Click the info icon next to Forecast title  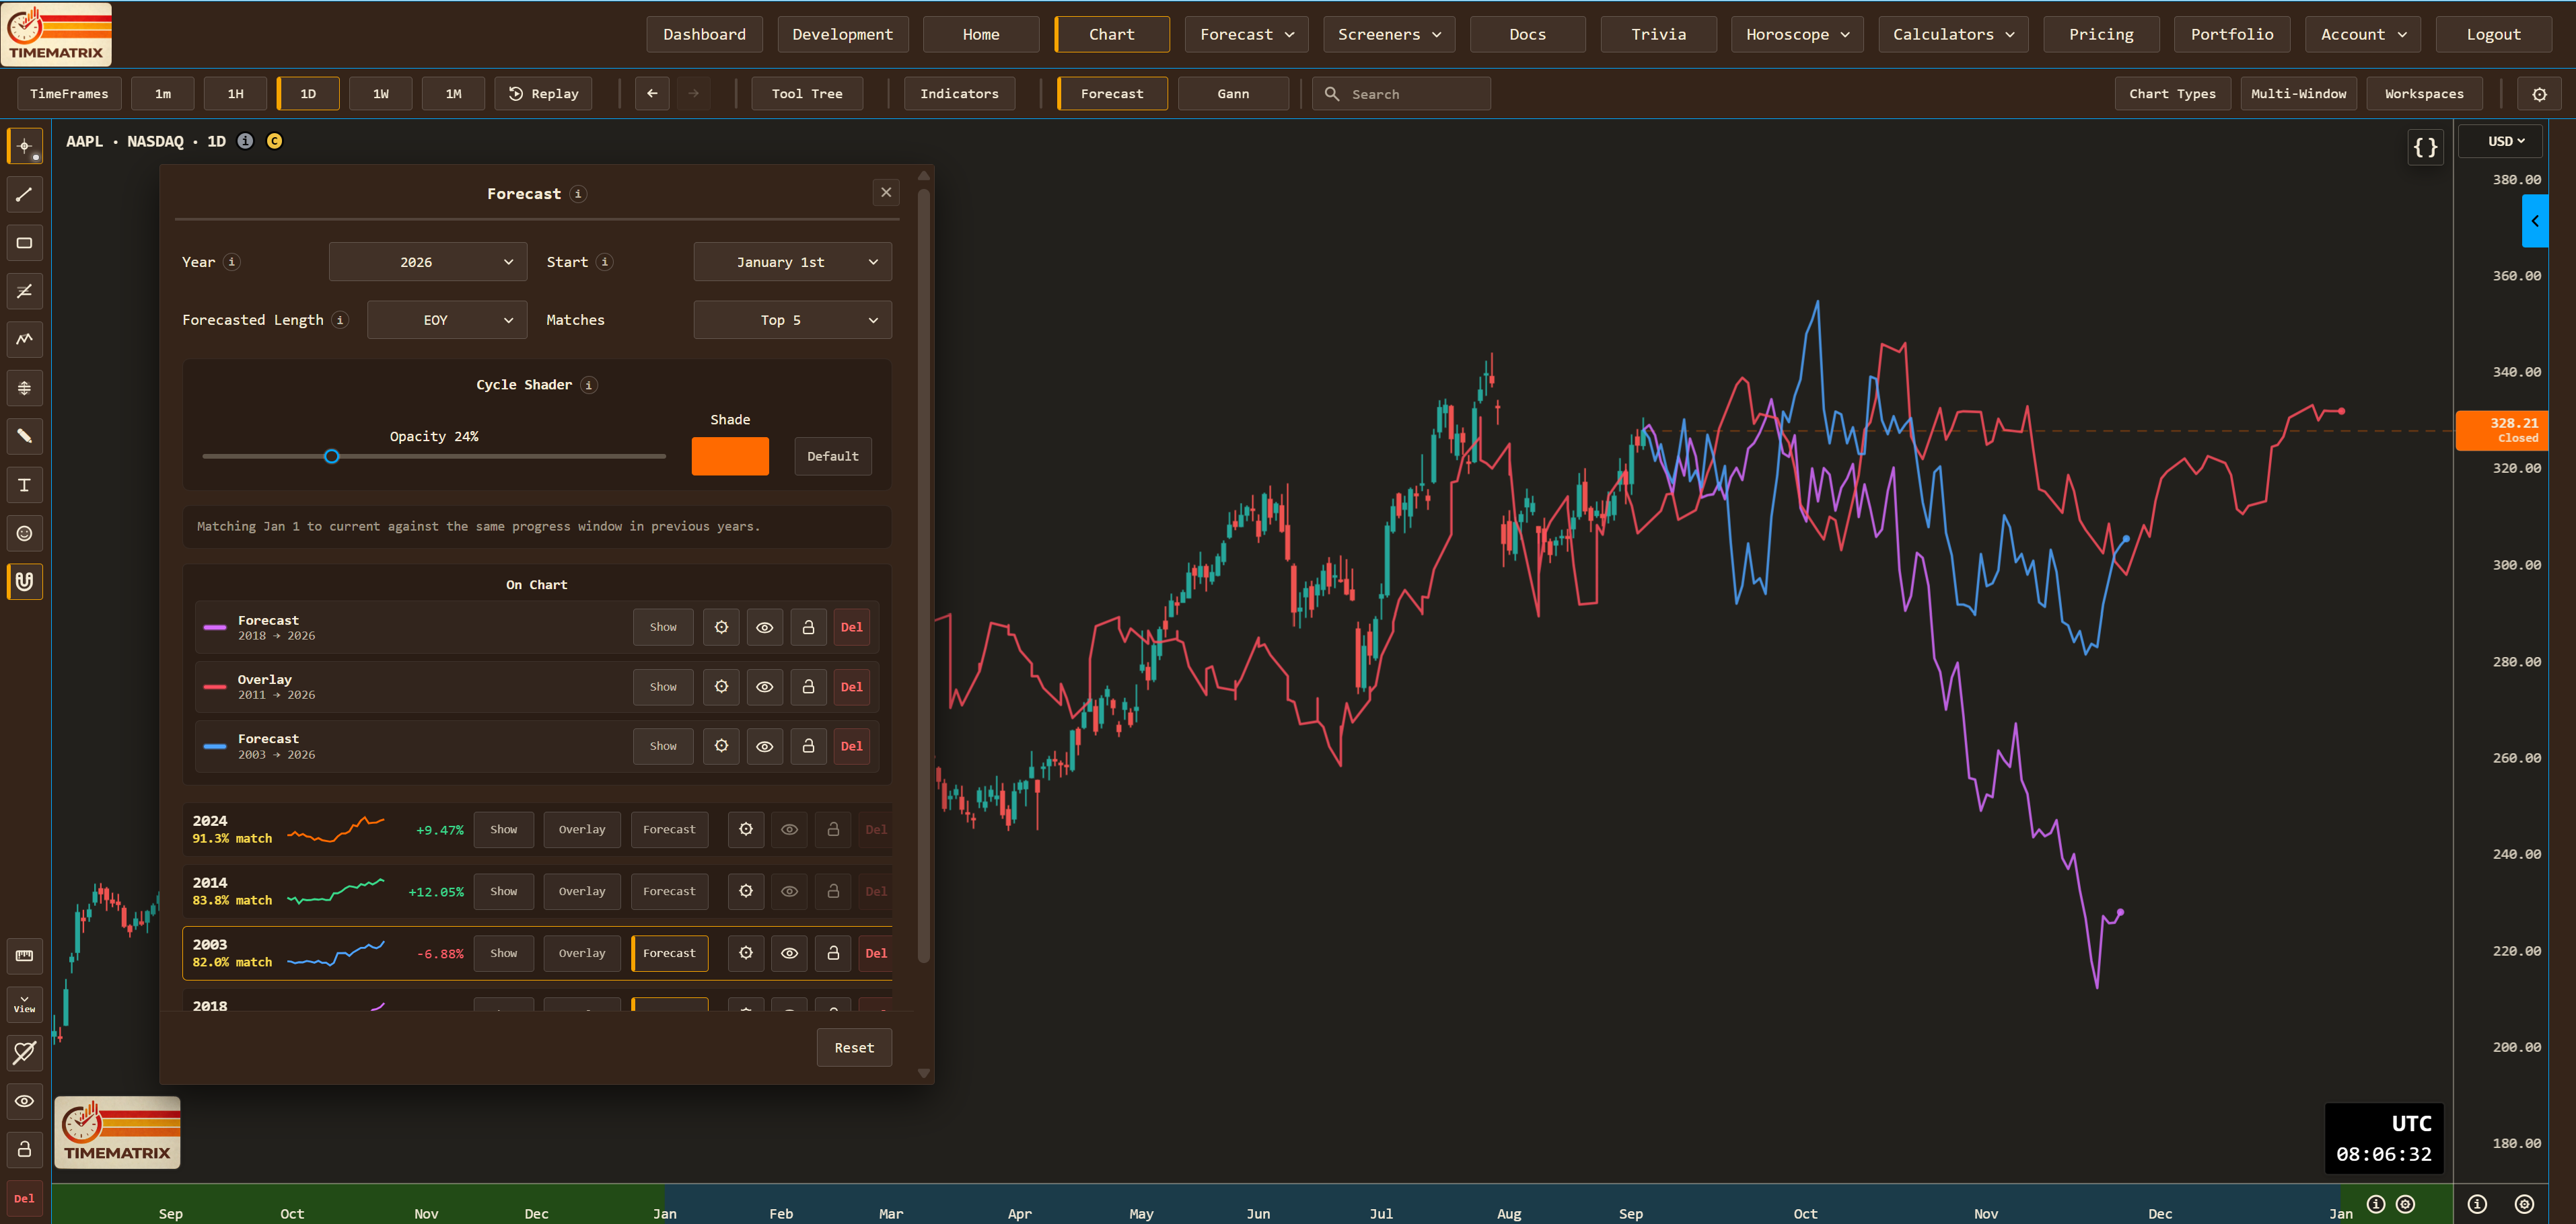pyautogui.click(x=578, y=194)
